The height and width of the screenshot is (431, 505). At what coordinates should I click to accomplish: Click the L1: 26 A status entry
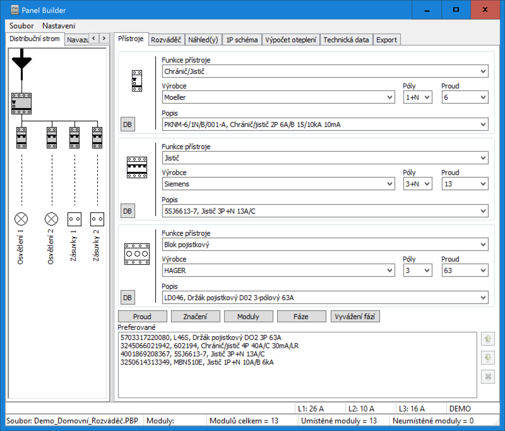pos(311,408)
